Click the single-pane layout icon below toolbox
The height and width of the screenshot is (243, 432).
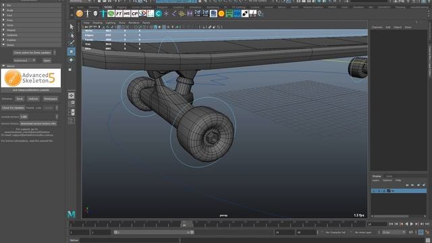pos(72,96)
